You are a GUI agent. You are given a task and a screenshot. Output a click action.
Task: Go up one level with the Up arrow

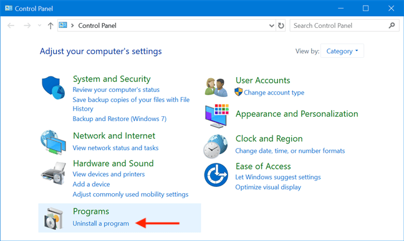(x=50, y=25)
